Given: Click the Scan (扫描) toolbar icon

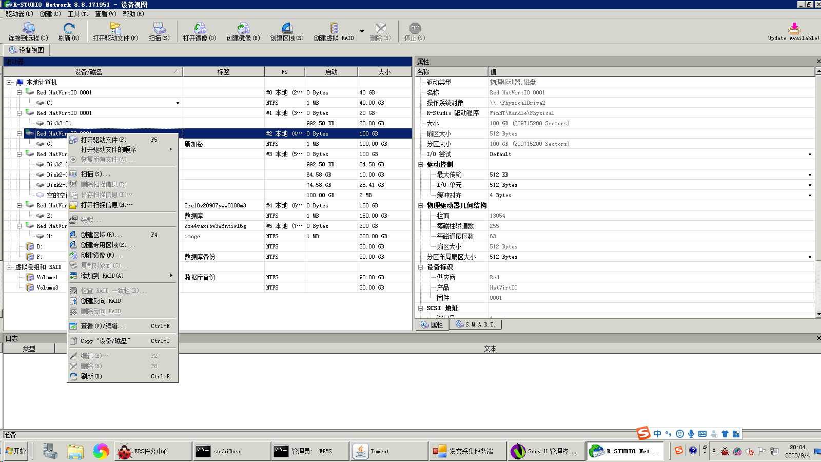Looking at the screenshot, I should [159, 32].
